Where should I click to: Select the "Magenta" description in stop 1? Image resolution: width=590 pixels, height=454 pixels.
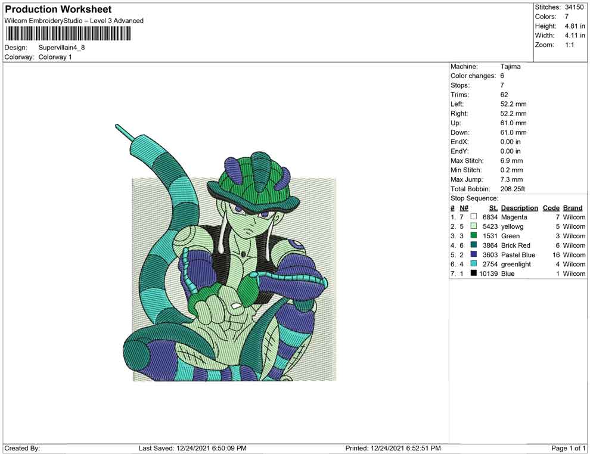click(514, 217)
